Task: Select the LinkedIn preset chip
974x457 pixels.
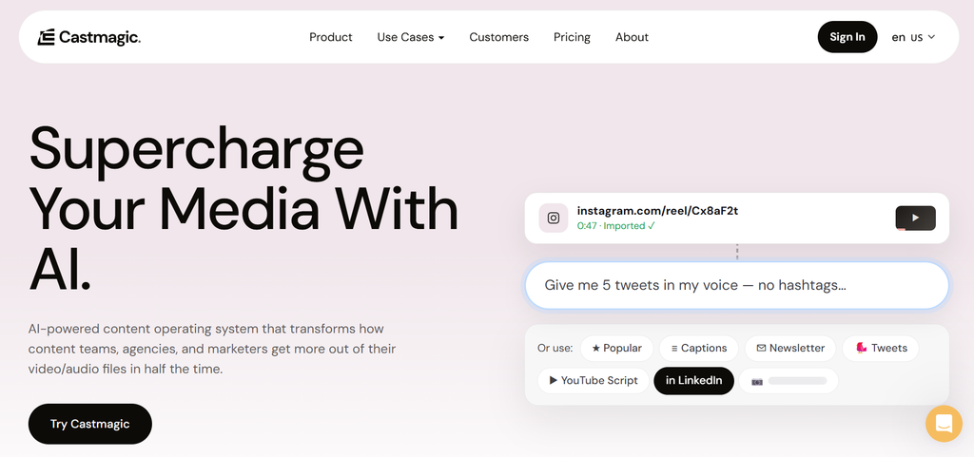Action: 693,381
